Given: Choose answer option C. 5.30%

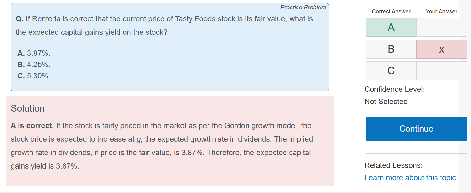Looking at the screenshot, I should tap(34, 76).
